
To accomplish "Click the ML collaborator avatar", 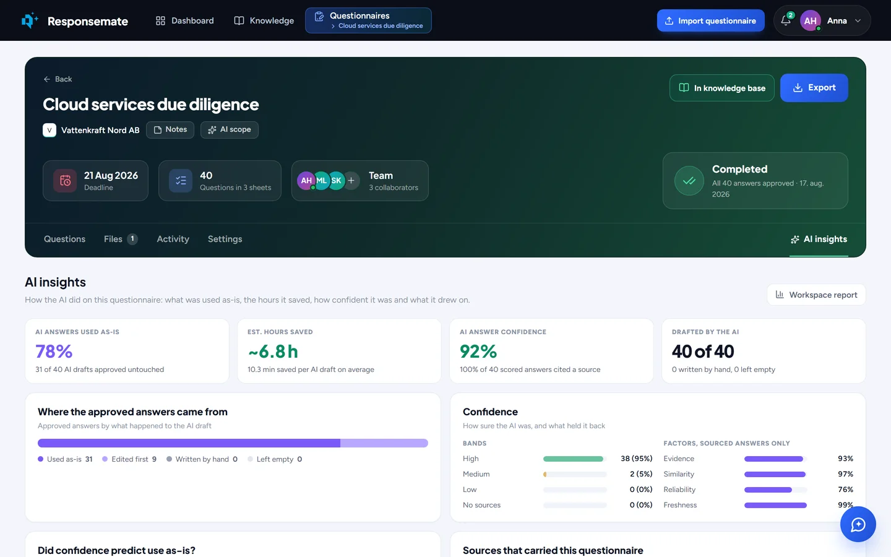I will [x=321, y=181].
